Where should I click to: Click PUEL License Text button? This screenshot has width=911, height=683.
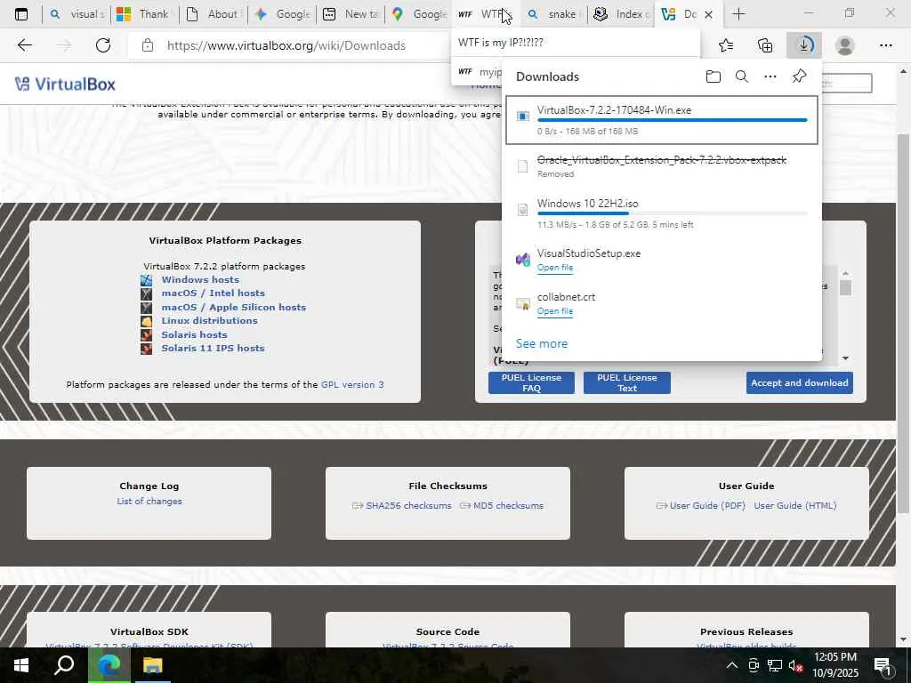point(627,382)
